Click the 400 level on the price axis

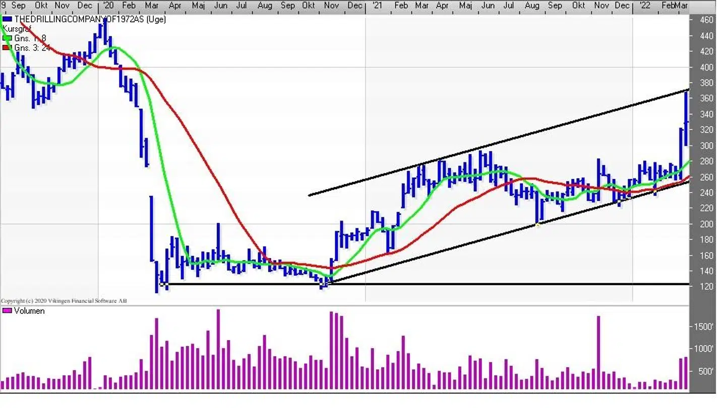click(706, 67)
